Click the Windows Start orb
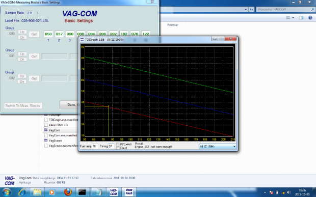The width and height of the screenshot is (316, 197). (x=7, y=192)
